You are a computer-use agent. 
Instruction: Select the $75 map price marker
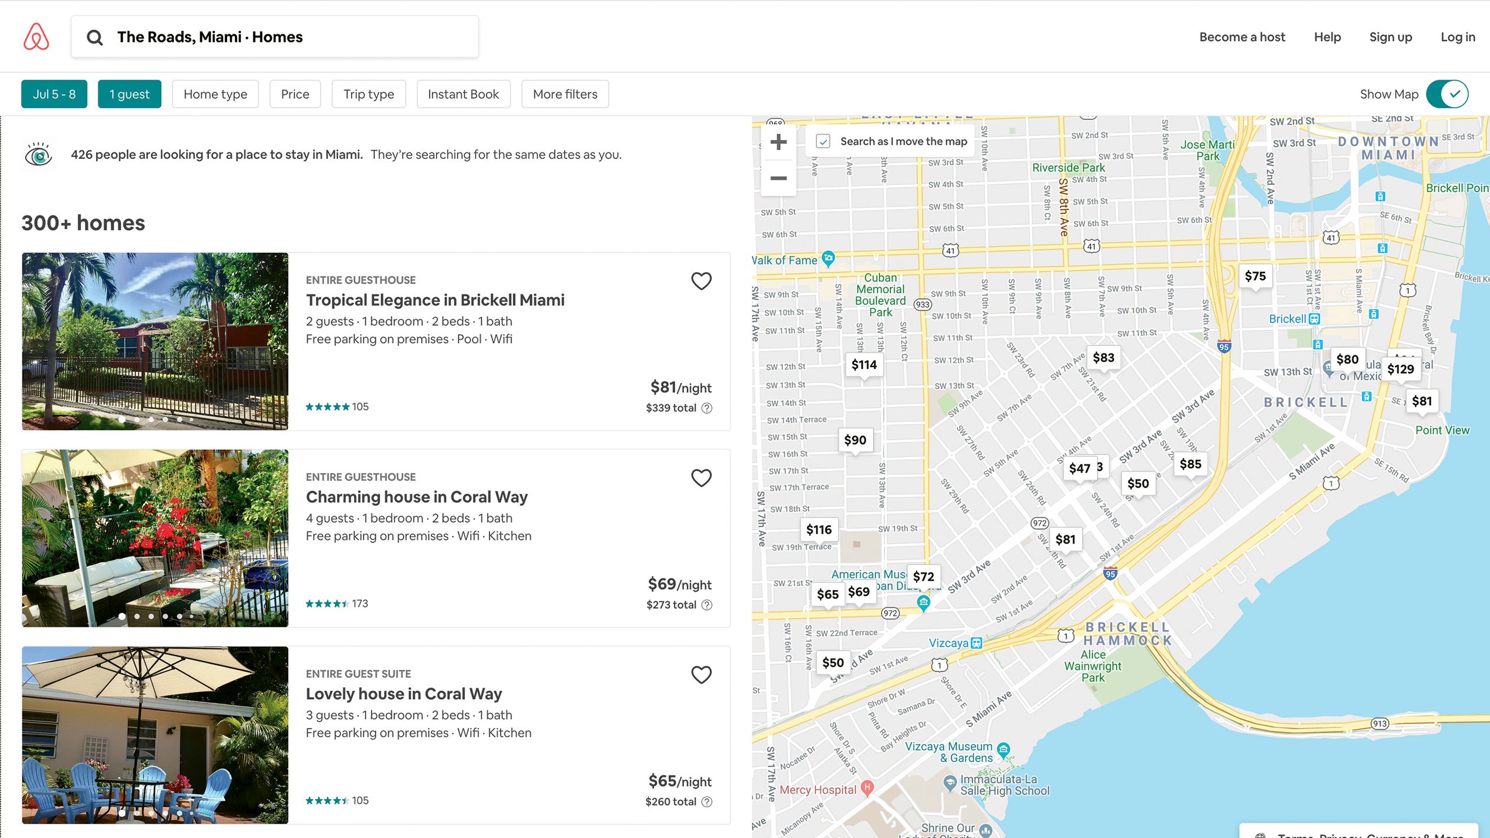[1255, 276]
